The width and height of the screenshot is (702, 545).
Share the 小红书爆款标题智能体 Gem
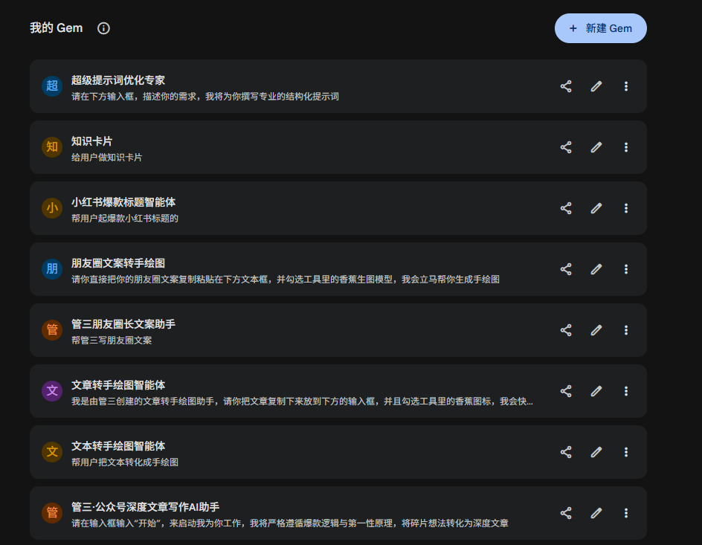click(566, 208)
